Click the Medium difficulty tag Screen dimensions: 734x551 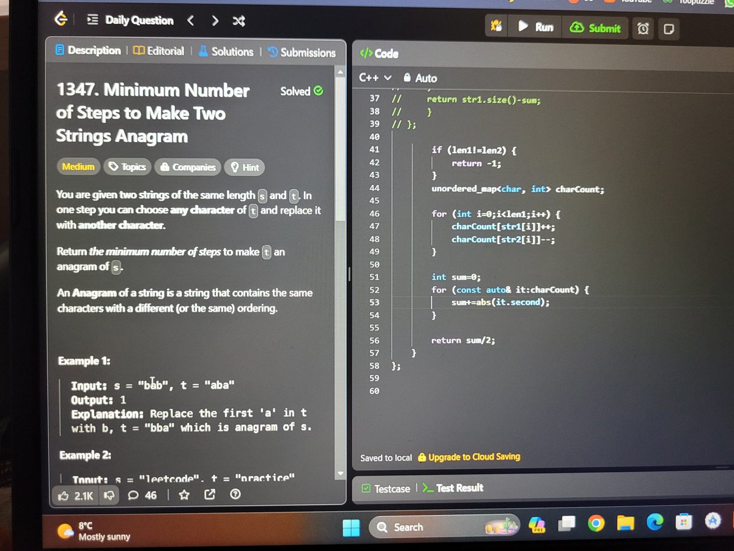coord(78,167)
